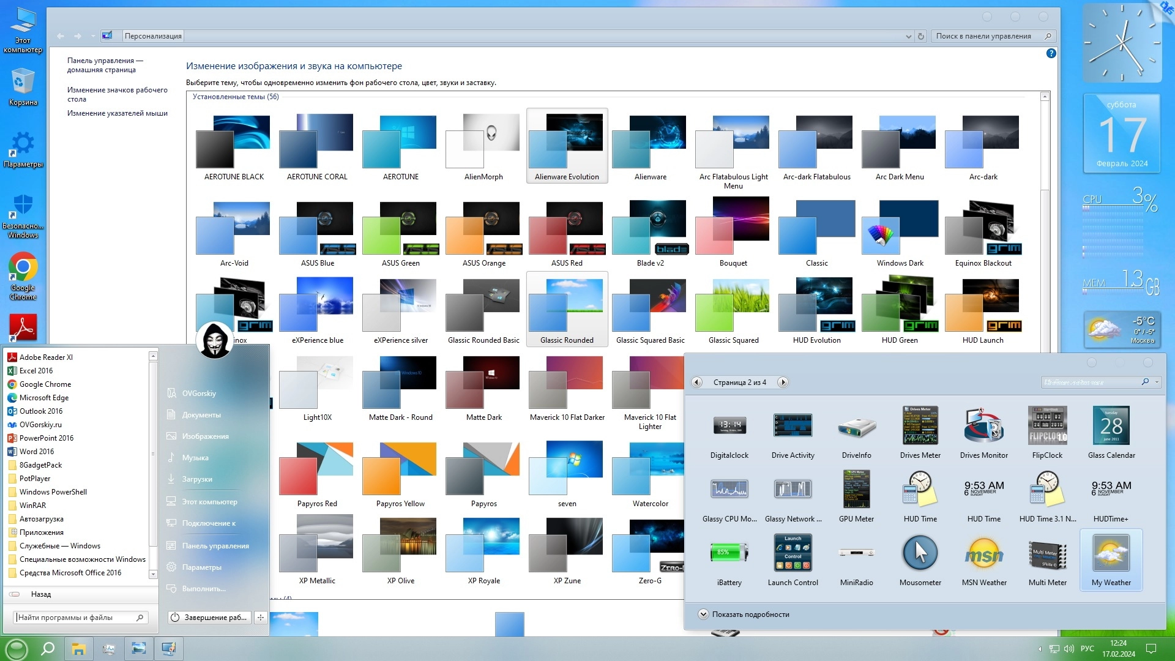Click the Glass Calendar gadget icon
The height and width of the screenshot is (661, 1175).
(1111, 427)
